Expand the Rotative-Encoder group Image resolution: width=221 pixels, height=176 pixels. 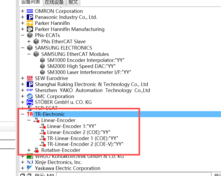[x=29, y=150]
